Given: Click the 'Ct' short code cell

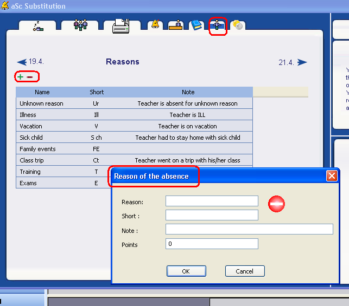Looking at the screenshot, I should click(96, 160).
